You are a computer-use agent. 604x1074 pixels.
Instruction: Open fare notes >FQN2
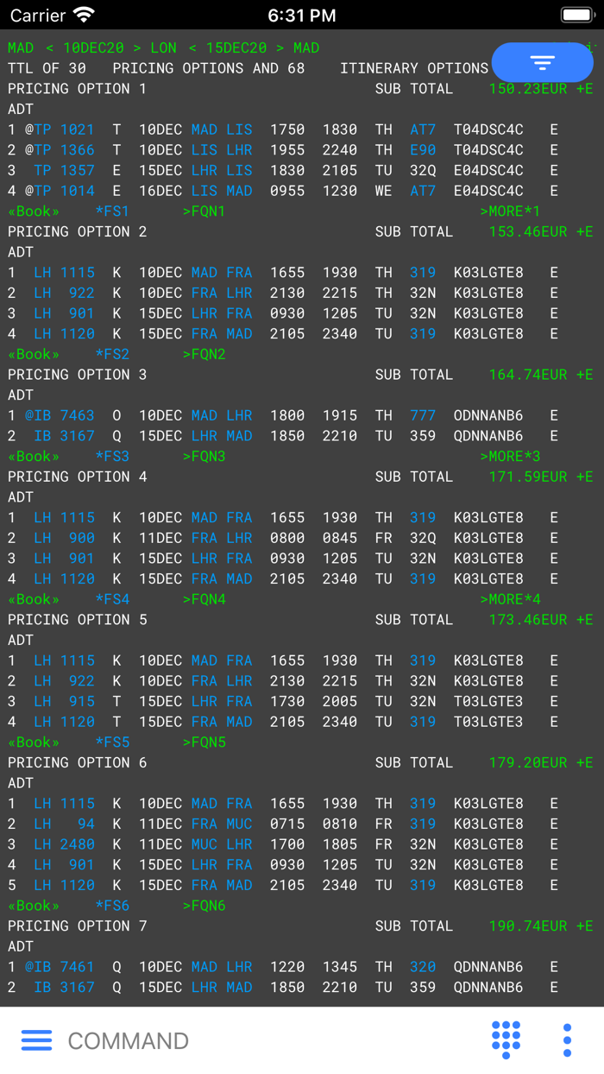[204, 355]
